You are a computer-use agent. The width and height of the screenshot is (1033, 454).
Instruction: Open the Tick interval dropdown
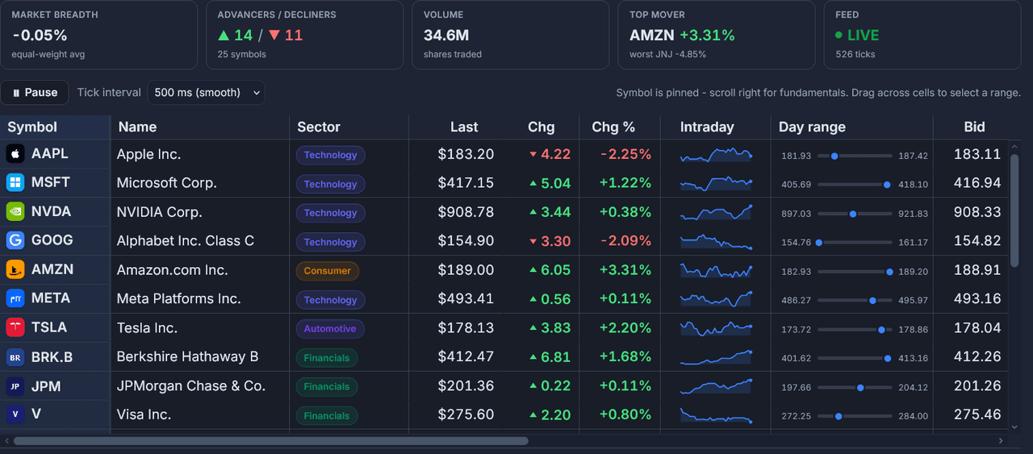(206, 93)
